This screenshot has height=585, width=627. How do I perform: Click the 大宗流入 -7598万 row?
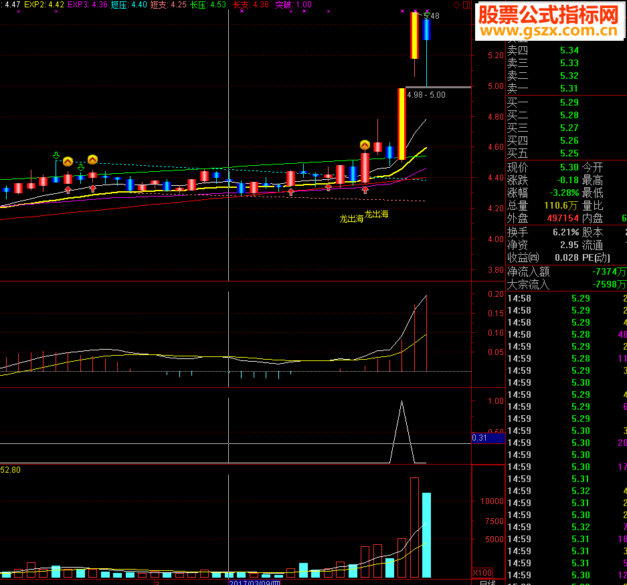coord(566,285)
